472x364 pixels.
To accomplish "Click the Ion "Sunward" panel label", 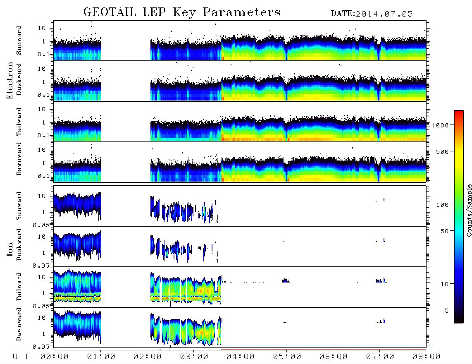I will [19, 206].
